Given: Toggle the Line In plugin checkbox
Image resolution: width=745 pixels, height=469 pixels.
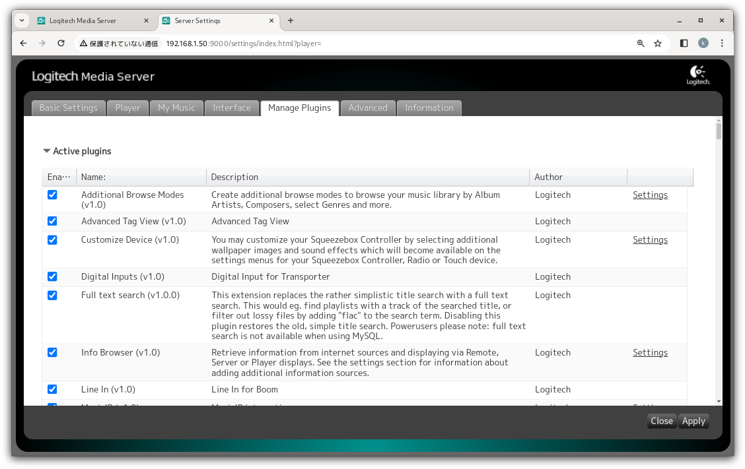Looking at the screenshot, I should click(x=52, y=389).
